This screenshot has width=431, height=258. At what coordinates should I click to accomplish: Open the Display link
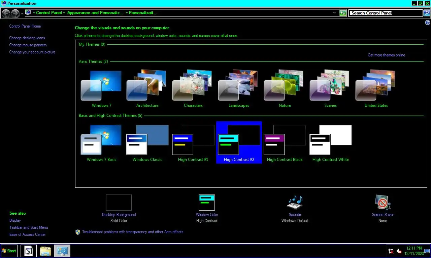tap(15, 220)
